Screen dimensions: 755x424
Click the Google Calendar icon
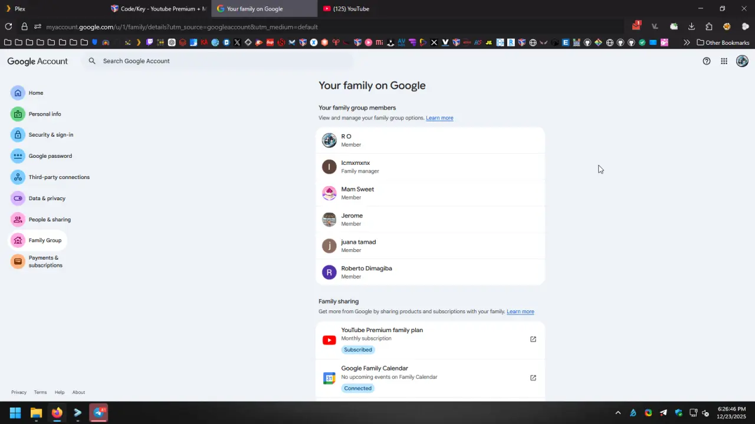pyautogui.click(x=329, y=378)
